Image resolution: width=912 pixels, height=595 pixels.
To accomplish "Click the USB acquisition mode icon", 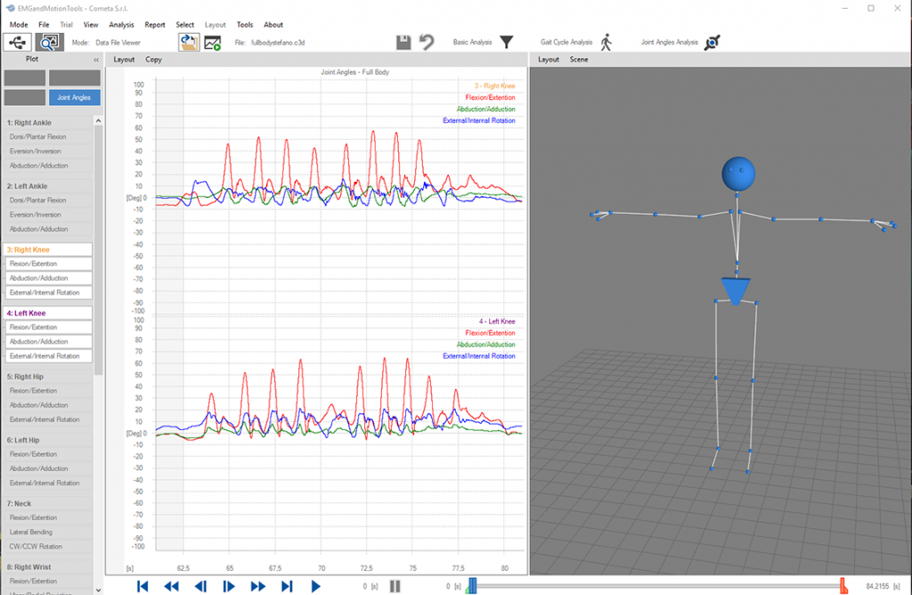I will [x=18, y=42].
